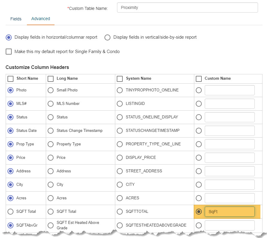267x238 pixels.
Task: Click custom name input for City row
Action: [x=230, y=184]
